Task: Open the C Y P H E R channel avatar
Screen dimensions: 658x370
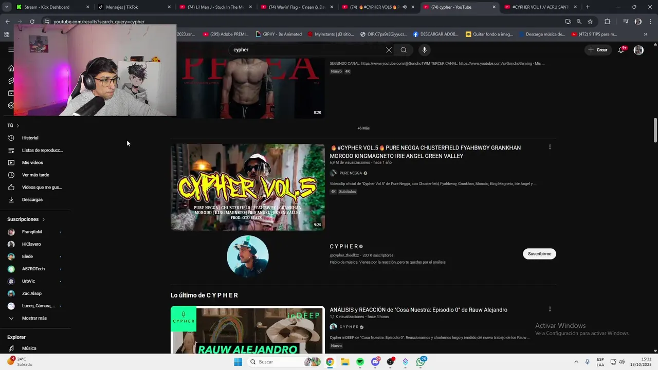Action: coord(248,256)
